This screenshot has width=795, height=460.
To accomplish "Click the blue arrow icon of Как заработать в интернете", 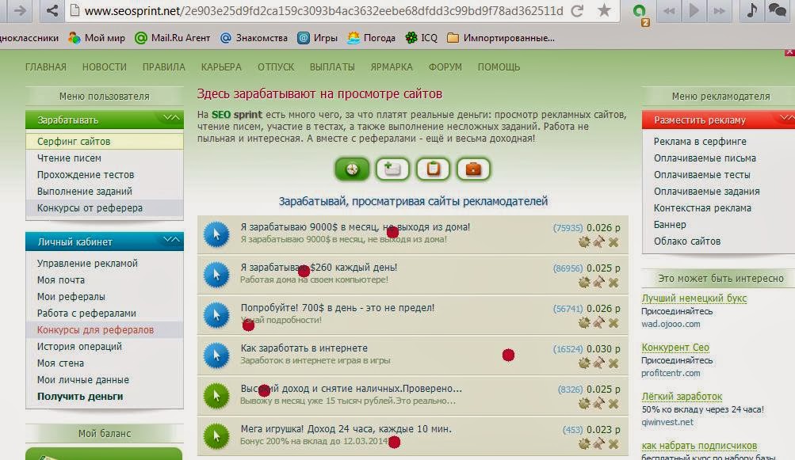I will (216, 355).
